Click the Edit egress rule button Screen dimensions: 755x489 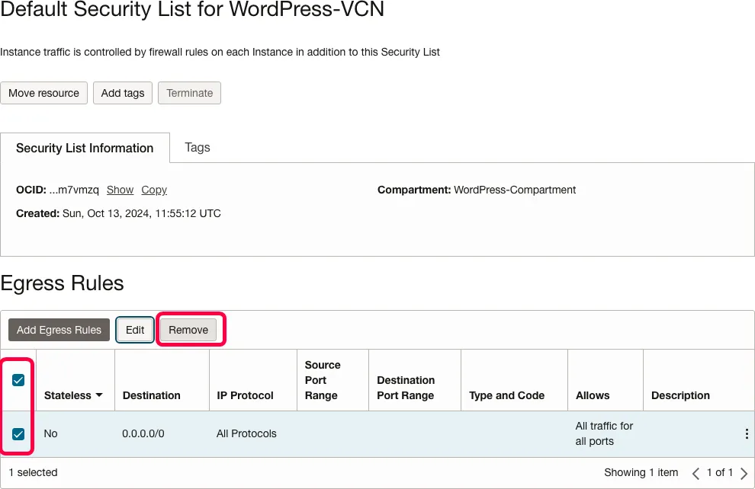click(x=135, y=330)
